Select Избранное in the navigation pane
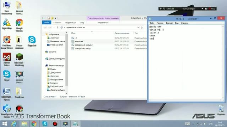 tap(54, 34)
